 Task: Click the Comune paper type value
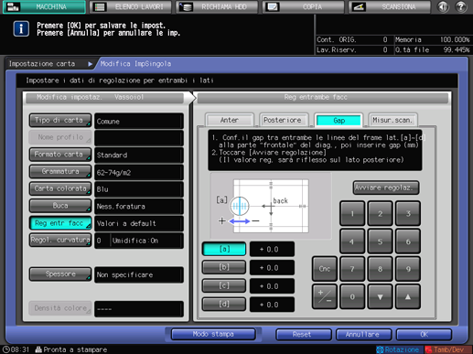[x=139, y=121]
